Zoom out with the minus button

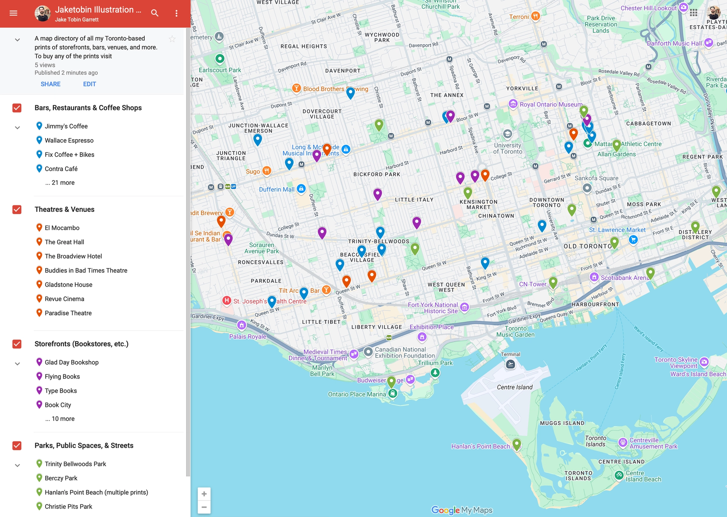[204, 507]
